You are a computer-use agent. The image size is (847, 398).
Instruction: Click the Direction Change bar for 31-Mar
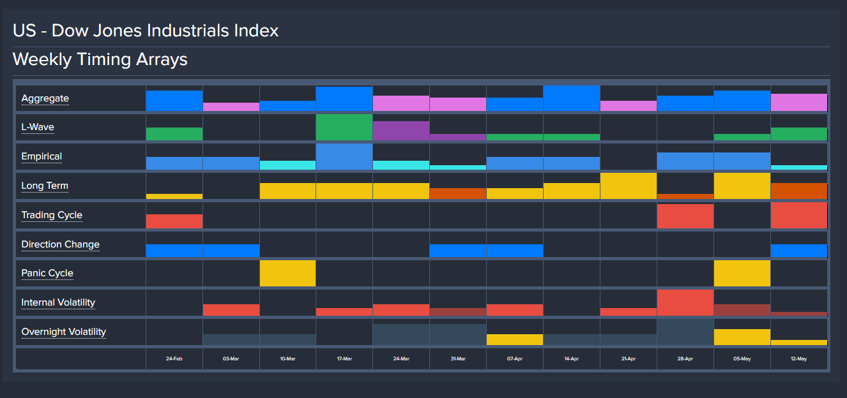(x=458, y=251)
